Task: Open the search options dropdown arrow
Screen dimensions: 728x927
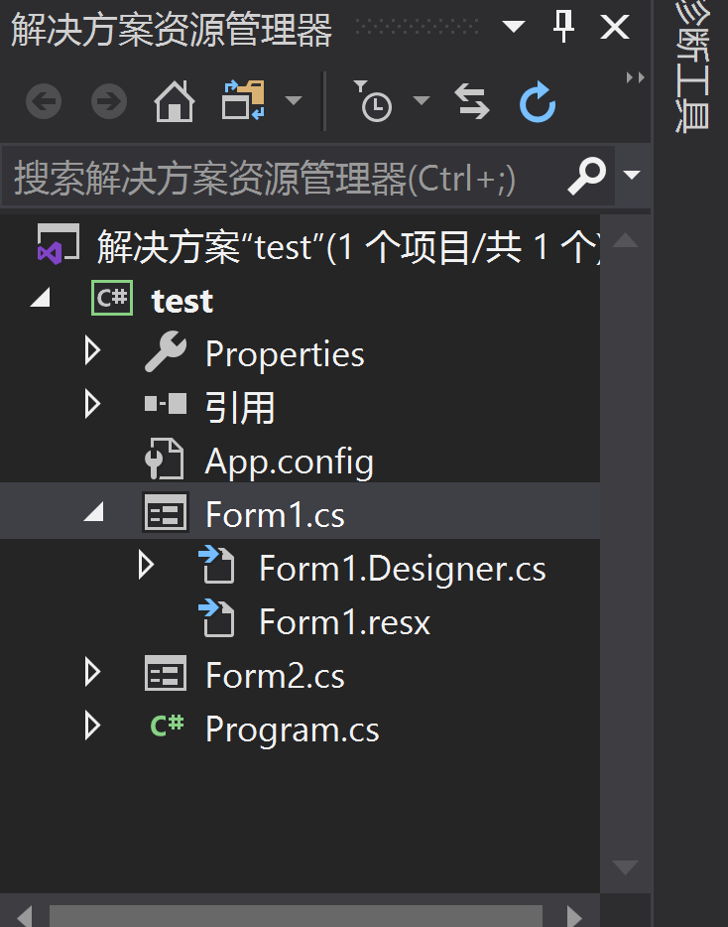Action: [x=631, y=176]
